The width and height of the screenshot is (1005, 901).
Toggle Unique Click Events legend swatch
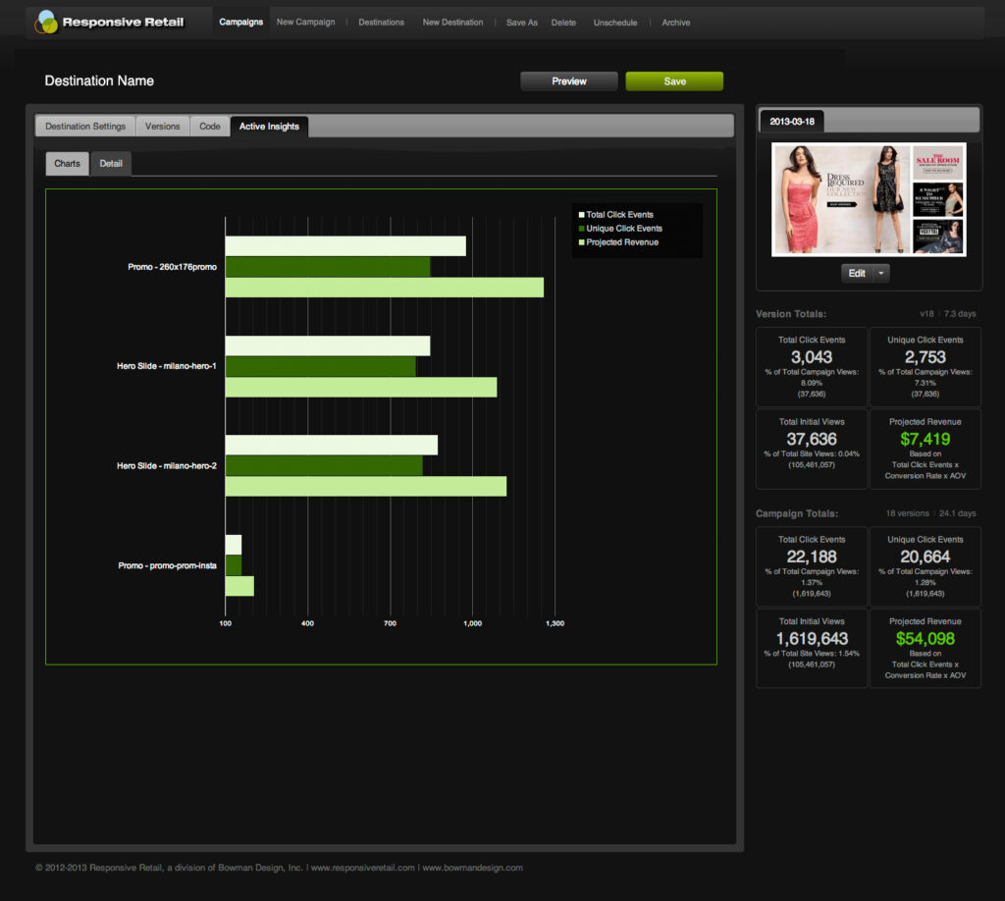point(581,229)
